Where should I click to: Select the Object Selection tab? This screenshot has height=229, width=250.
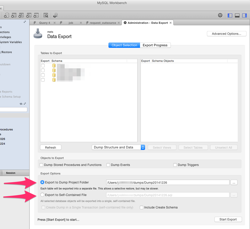tap(124, 45)
